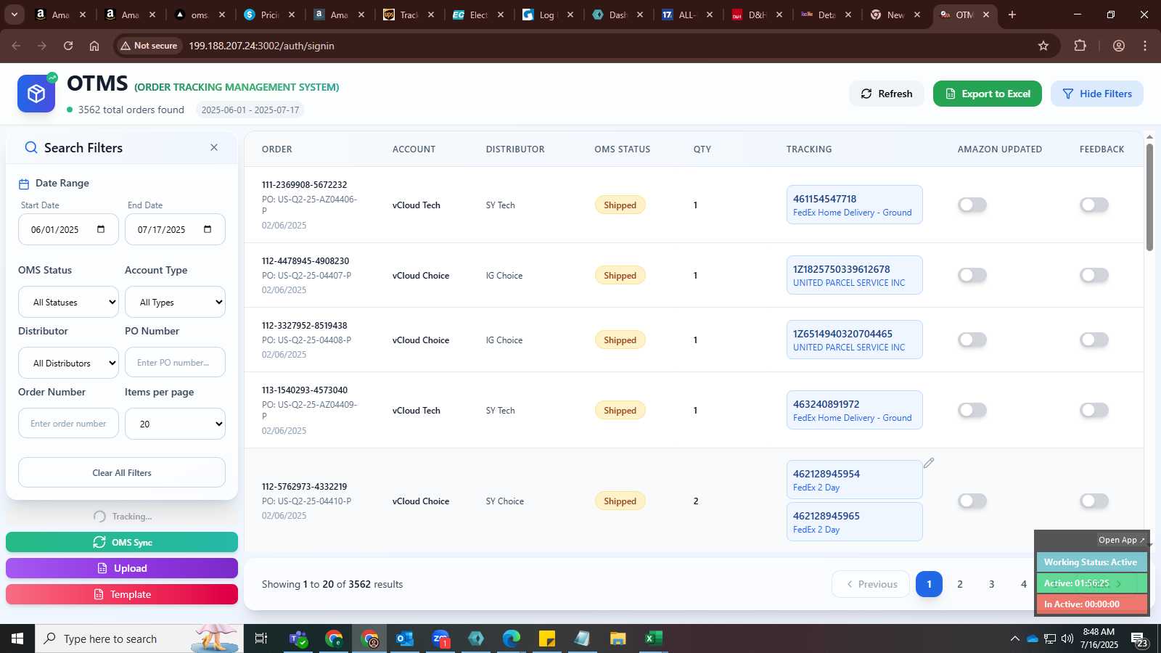Click the purple Upload button
The image size is (1161, 653).
[x=122, y=568]
